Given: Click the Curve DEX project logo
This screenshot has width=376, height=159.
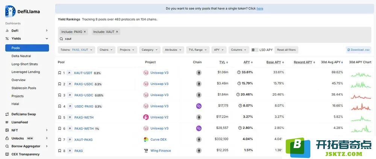Looking at the screenshot, I should (x=146, y=139).
